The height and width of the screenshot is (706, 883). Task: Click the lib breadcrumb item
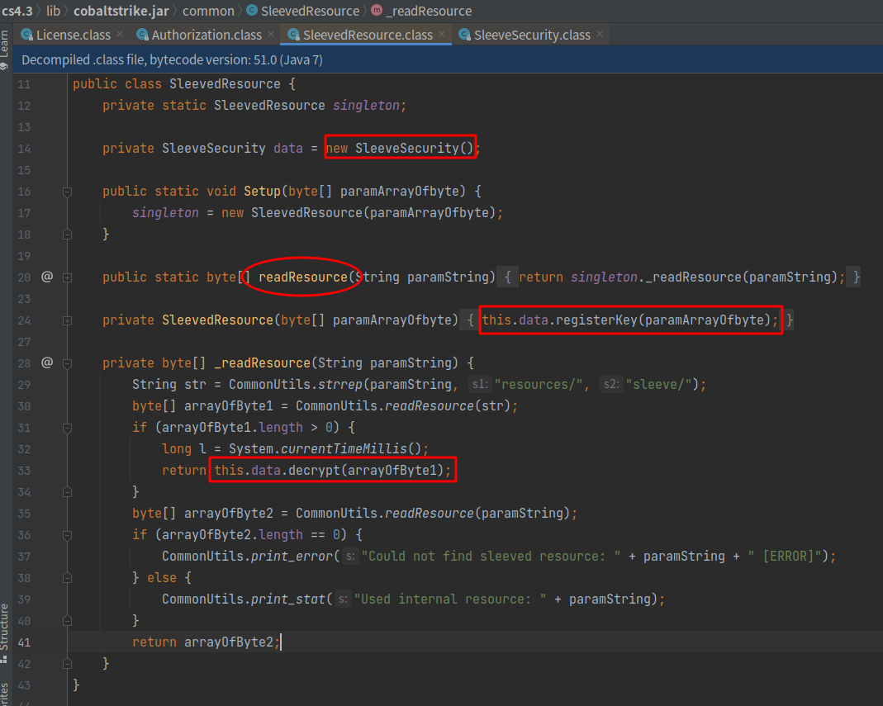[x=53, y=12]
